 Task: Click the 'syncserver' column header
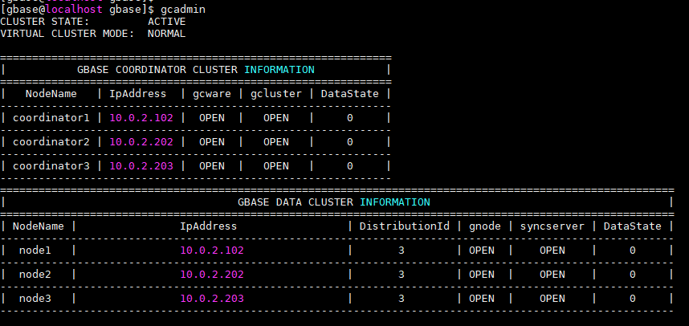pyautogui.click(x=552, y=226)
